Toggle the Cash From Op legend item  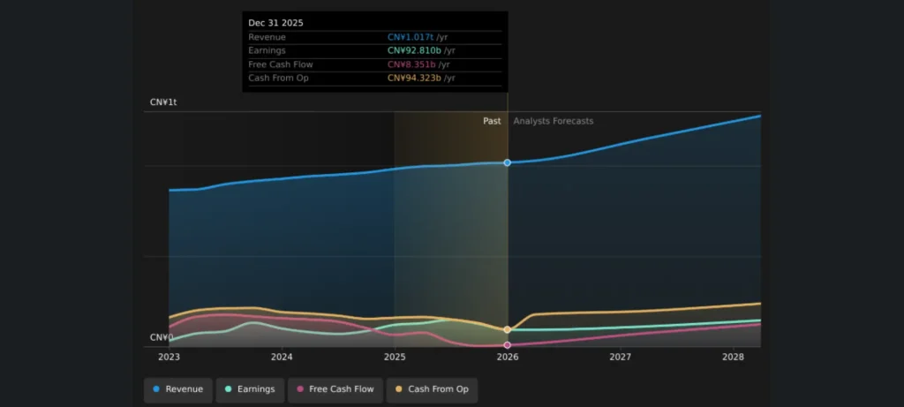tap(432, 389)
